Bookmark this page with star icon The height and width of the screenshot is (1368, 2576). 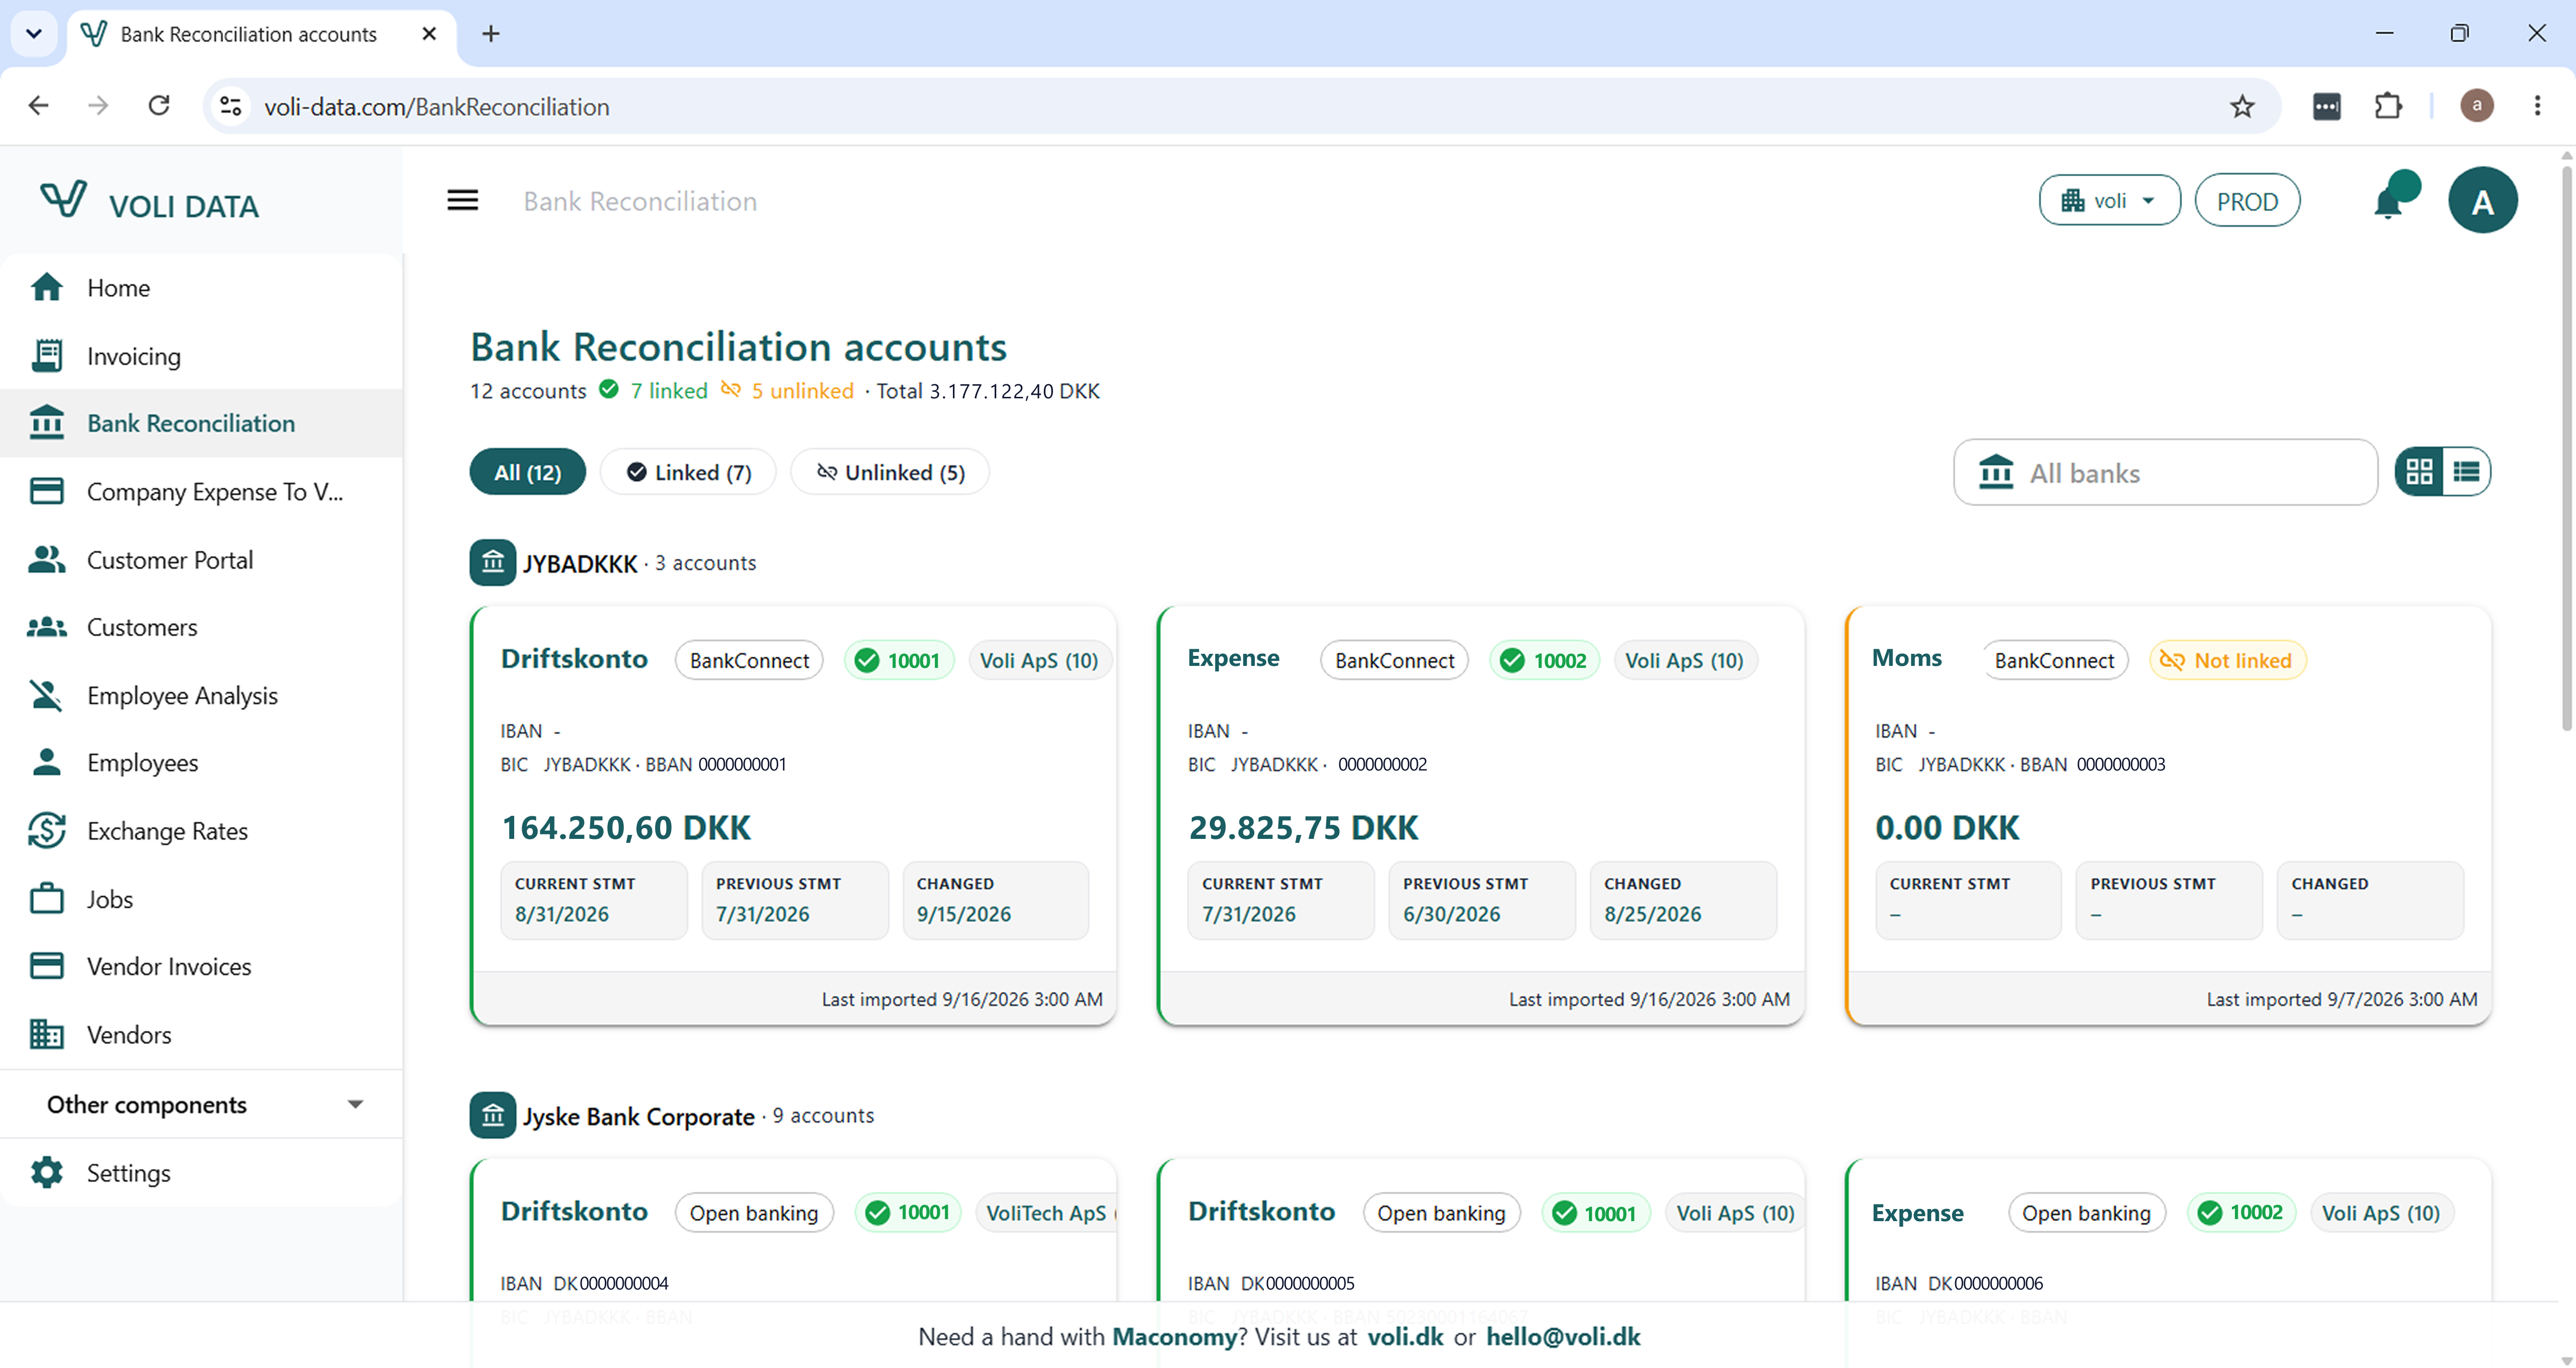click(2242, 106)
